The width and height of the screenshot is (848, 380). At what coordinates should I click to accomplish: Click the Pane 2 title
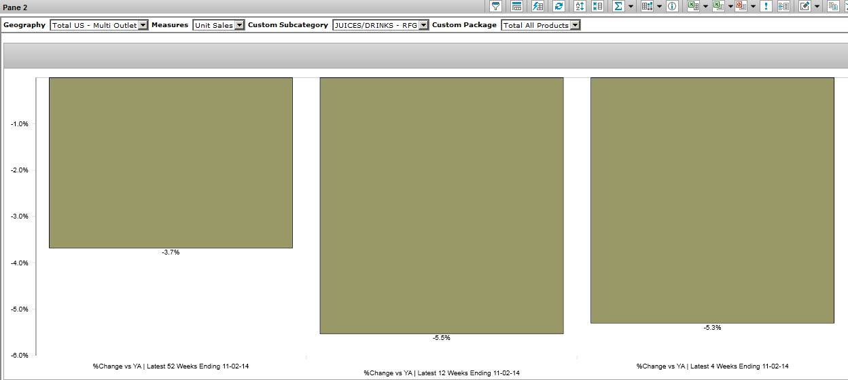15,7
